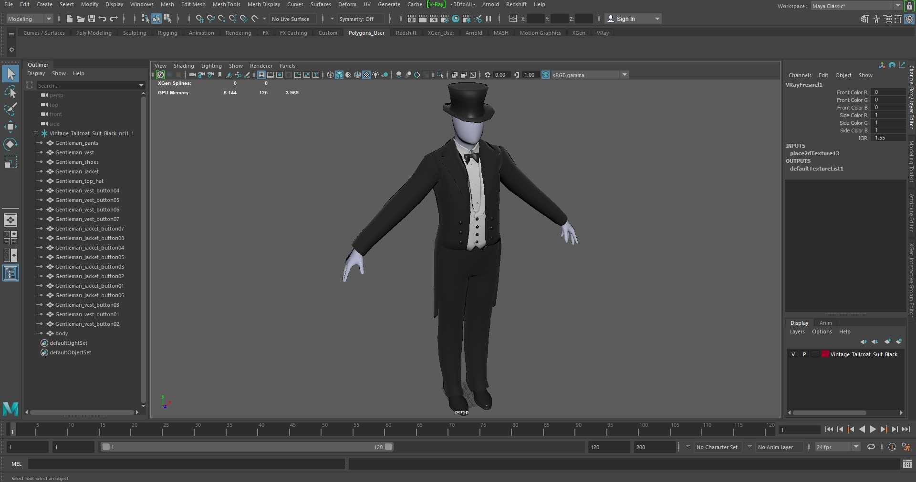916x482 pixels.
Task: Click red color swatch of layer
Action: click(825, 354)
